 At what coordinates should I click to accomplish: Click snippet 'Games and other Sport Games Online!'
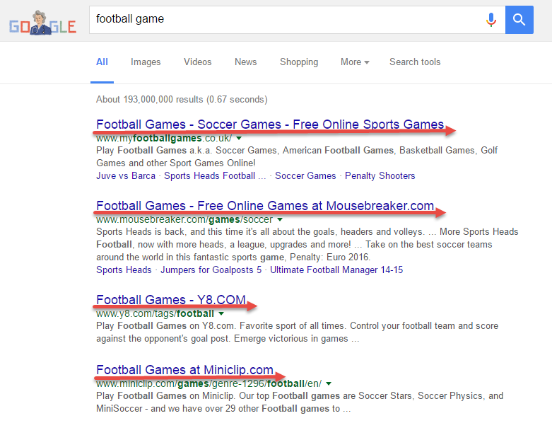(176, 163)
